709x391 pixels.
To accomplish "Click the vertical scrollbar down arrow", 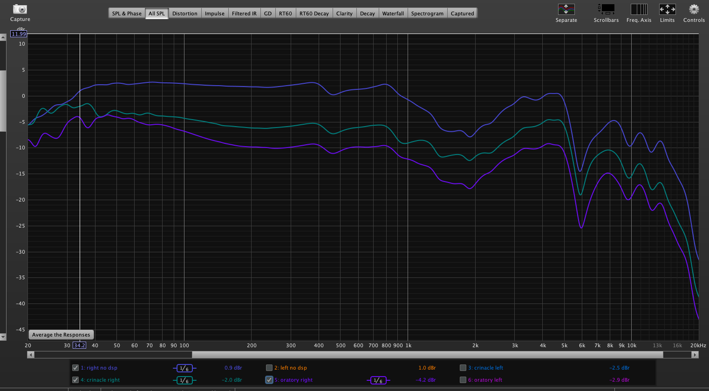I will pyautogui.click(x=3, y=337).
